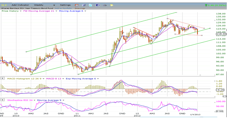
Task: Share the chart on Facebook
Action: 97,5
